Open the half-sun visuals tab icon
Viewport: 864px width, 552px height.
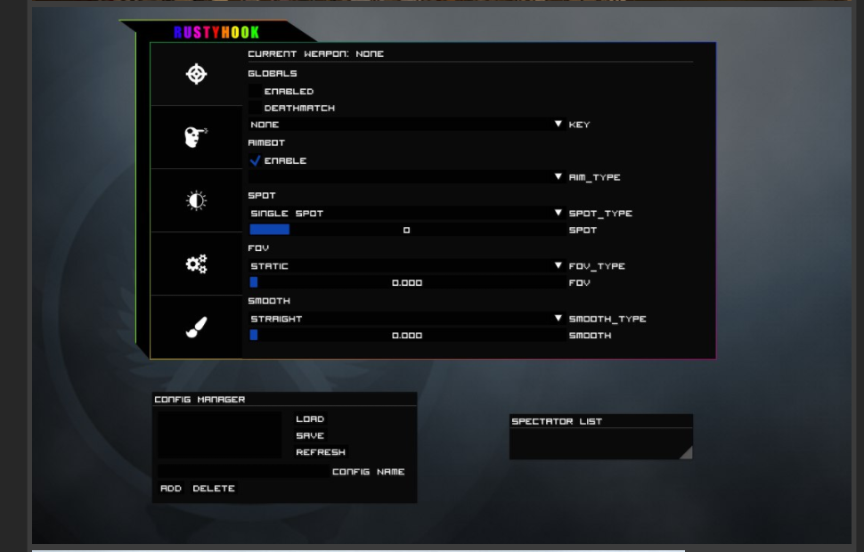[196, 200]
